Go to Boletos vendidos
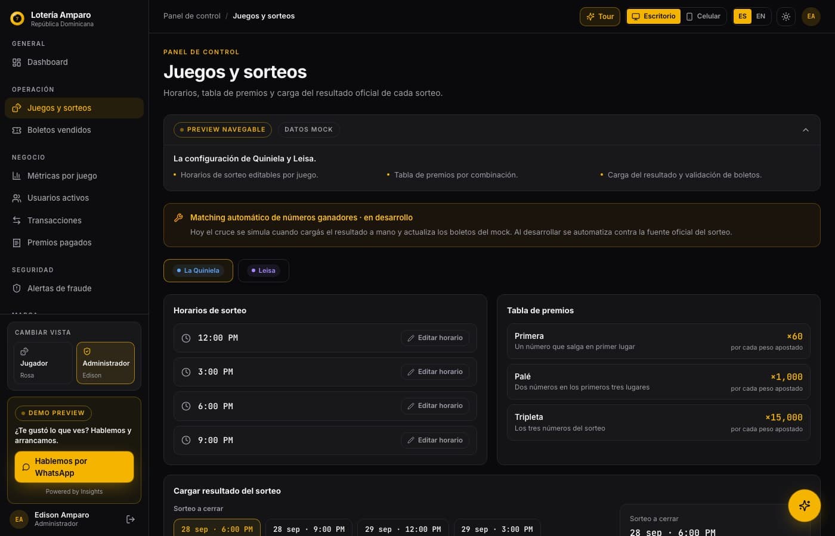The height and width of the screenshot is (536, 835). (x=74, y=130)
